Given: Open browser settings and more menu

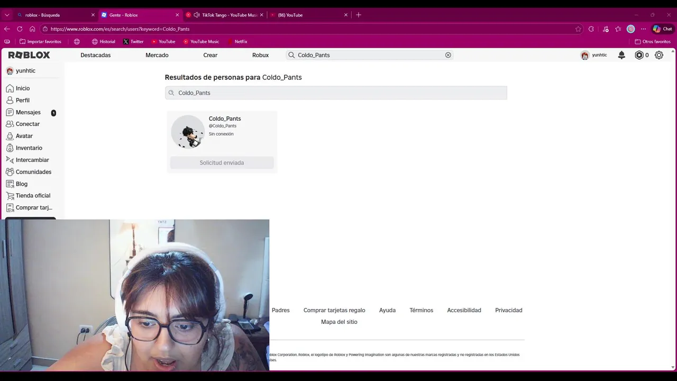Looking at the screenshot, I should pyautogui.click(x=643, y=29).
